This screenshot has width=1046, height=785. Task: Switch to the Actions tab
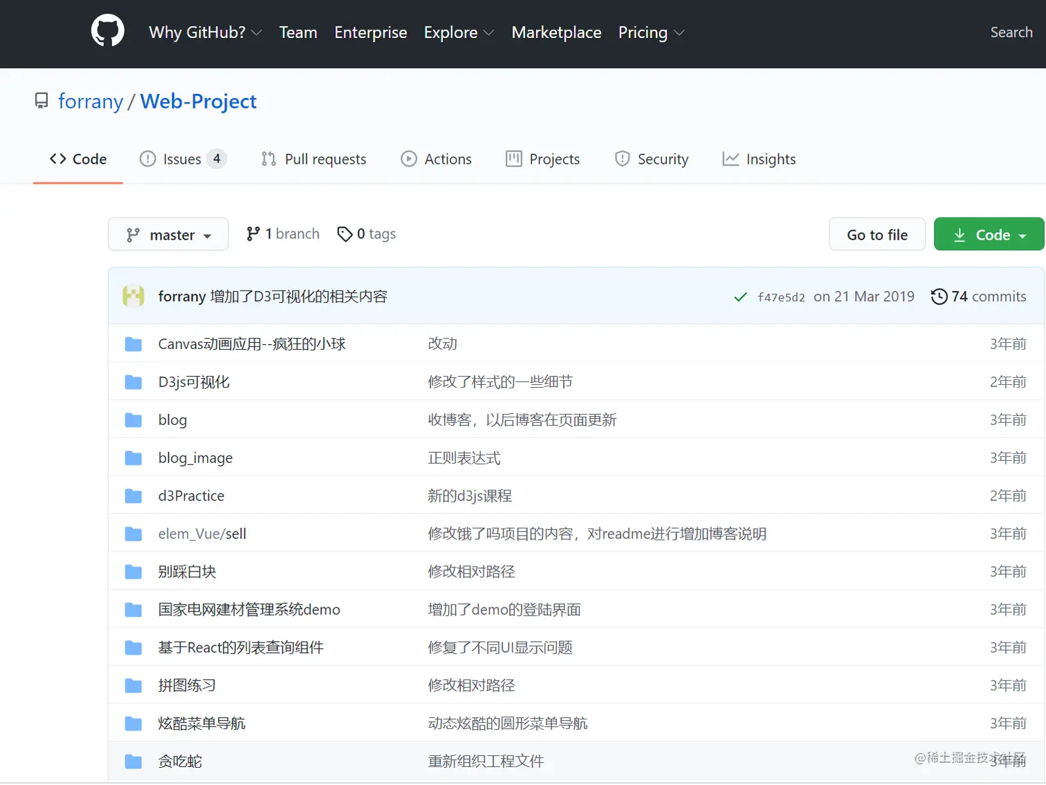click(437, 160)
